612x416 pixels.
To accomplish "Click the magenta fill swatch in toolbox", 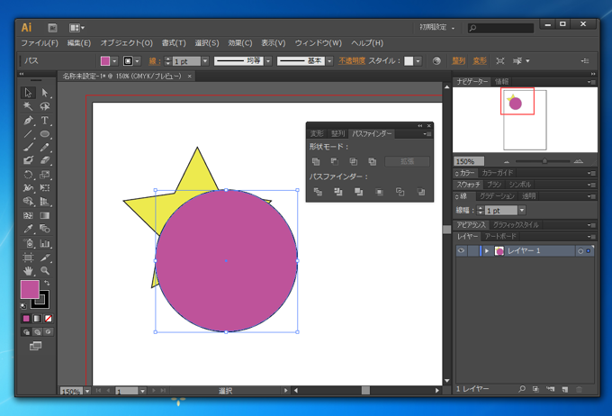I will [30, 289].
